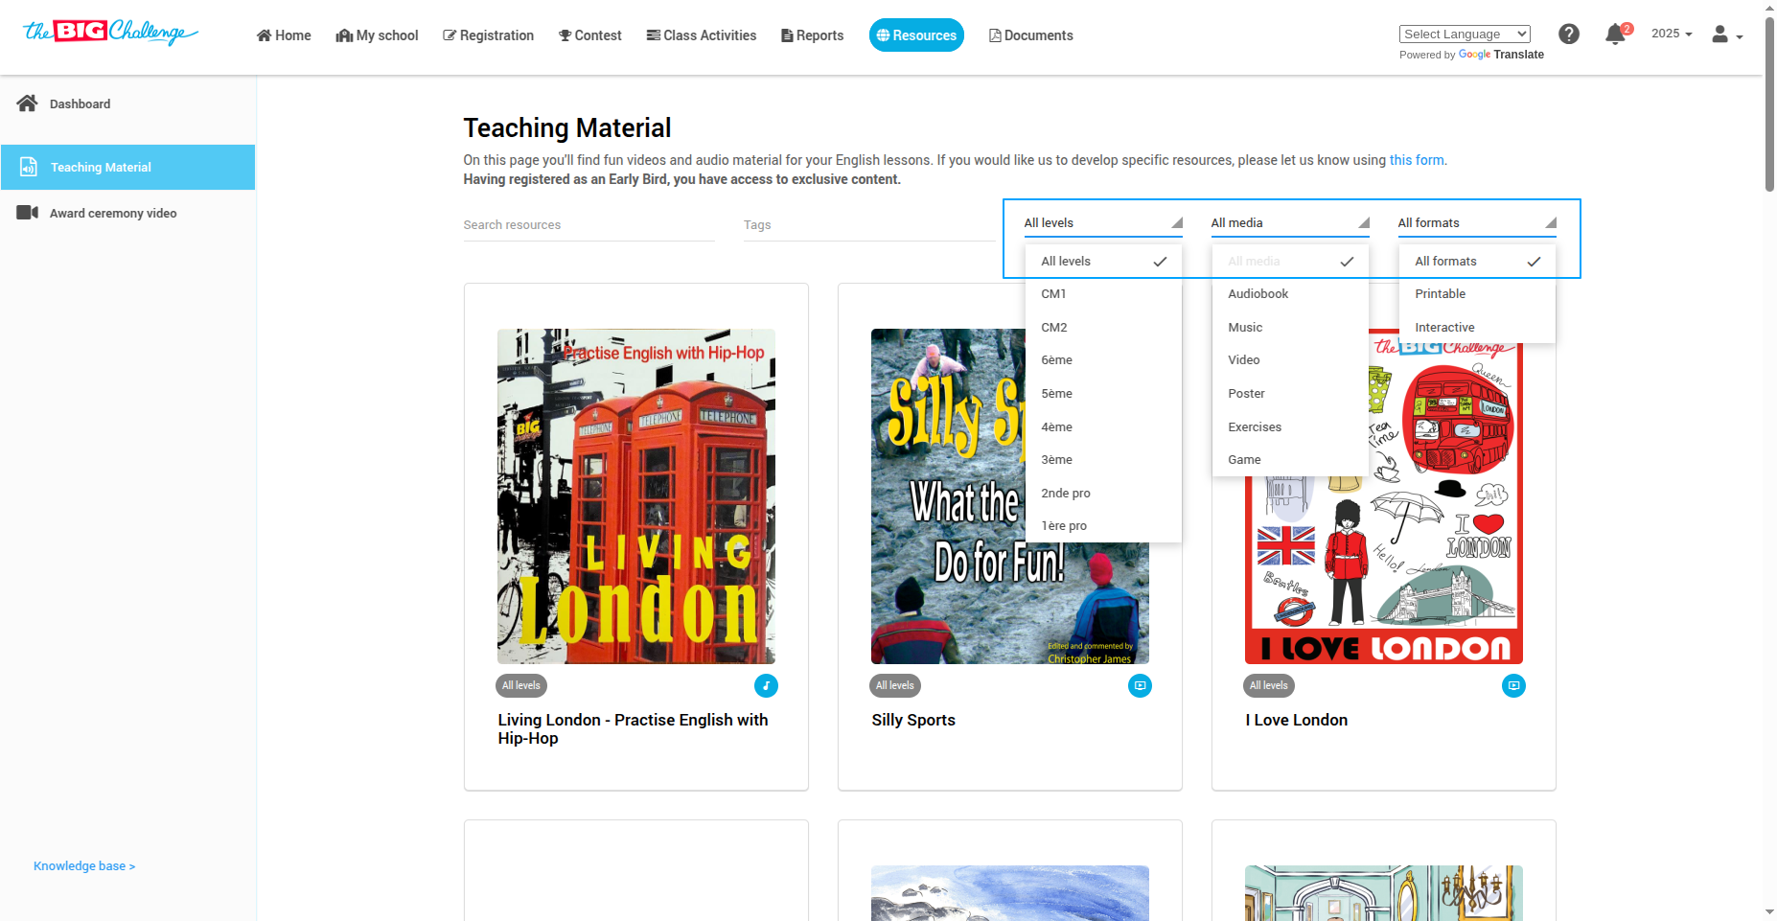1777x921 pixels.
Task: Open the 'Silly Sports' title
Action: 913,721
